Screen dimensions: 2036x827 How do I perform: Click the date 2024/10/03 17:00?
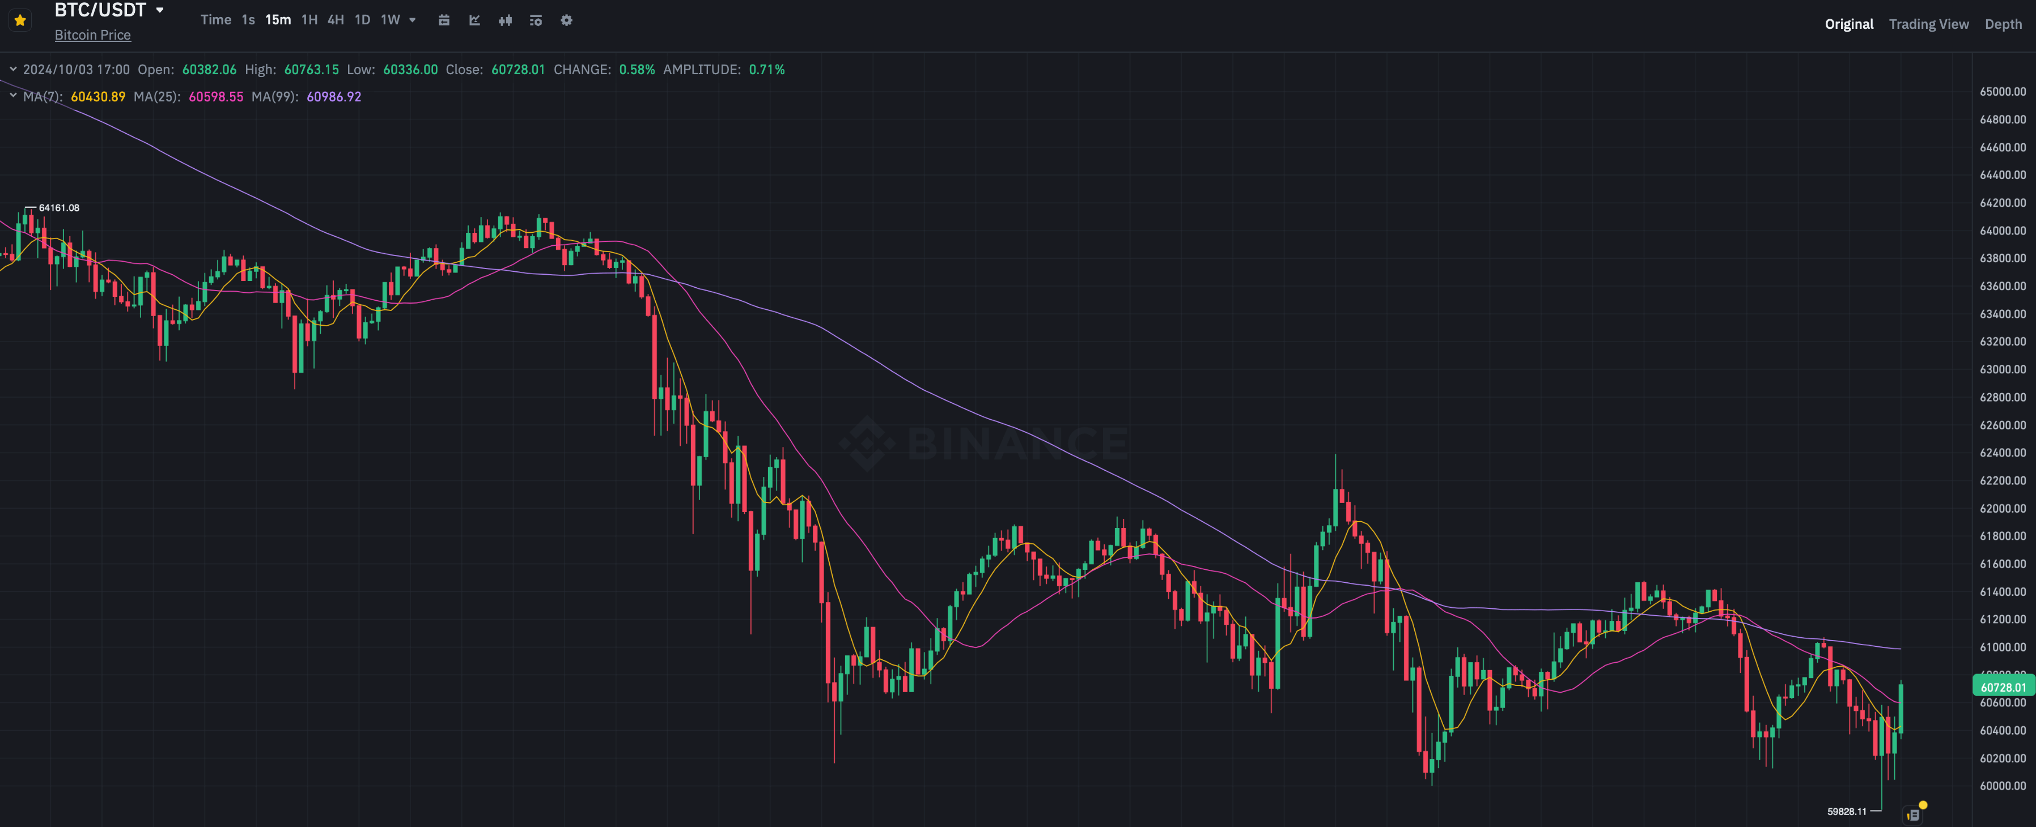tap(76, 70)
